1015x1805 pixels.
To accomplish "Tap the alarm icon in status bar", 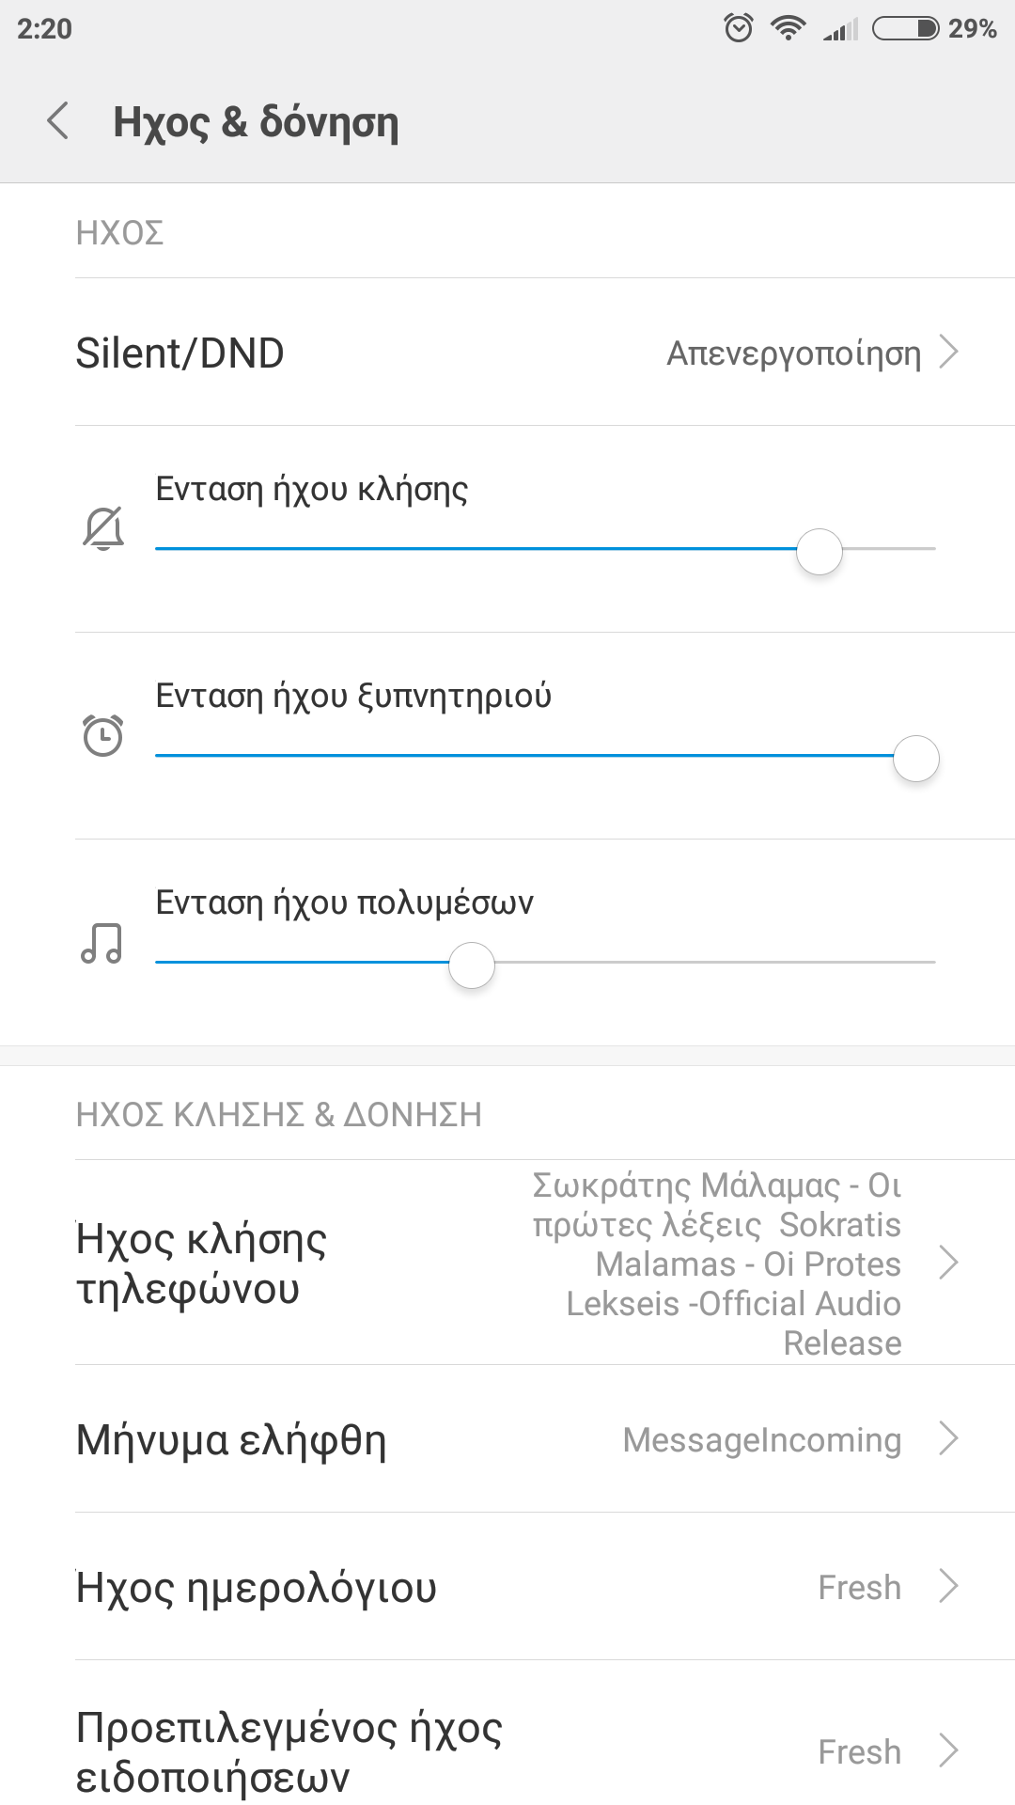I will [x=739, y=28].
